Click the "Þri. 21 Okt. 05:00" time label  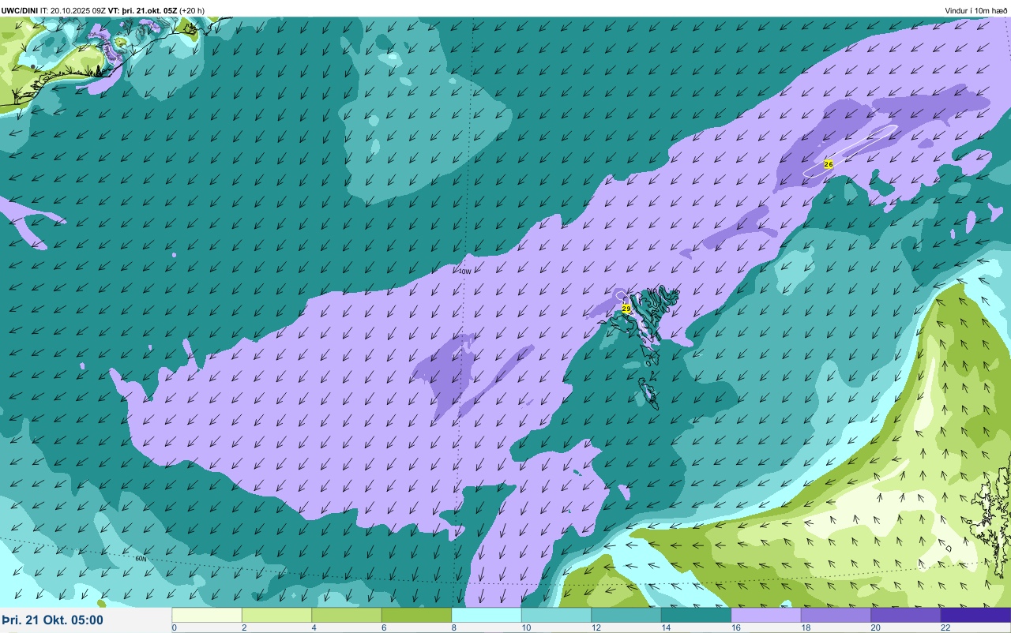pyautogui.click(x=52, y=620)
